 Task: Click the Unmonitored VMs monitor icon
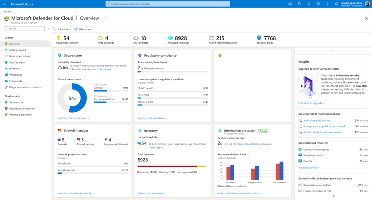click(139, 143)
